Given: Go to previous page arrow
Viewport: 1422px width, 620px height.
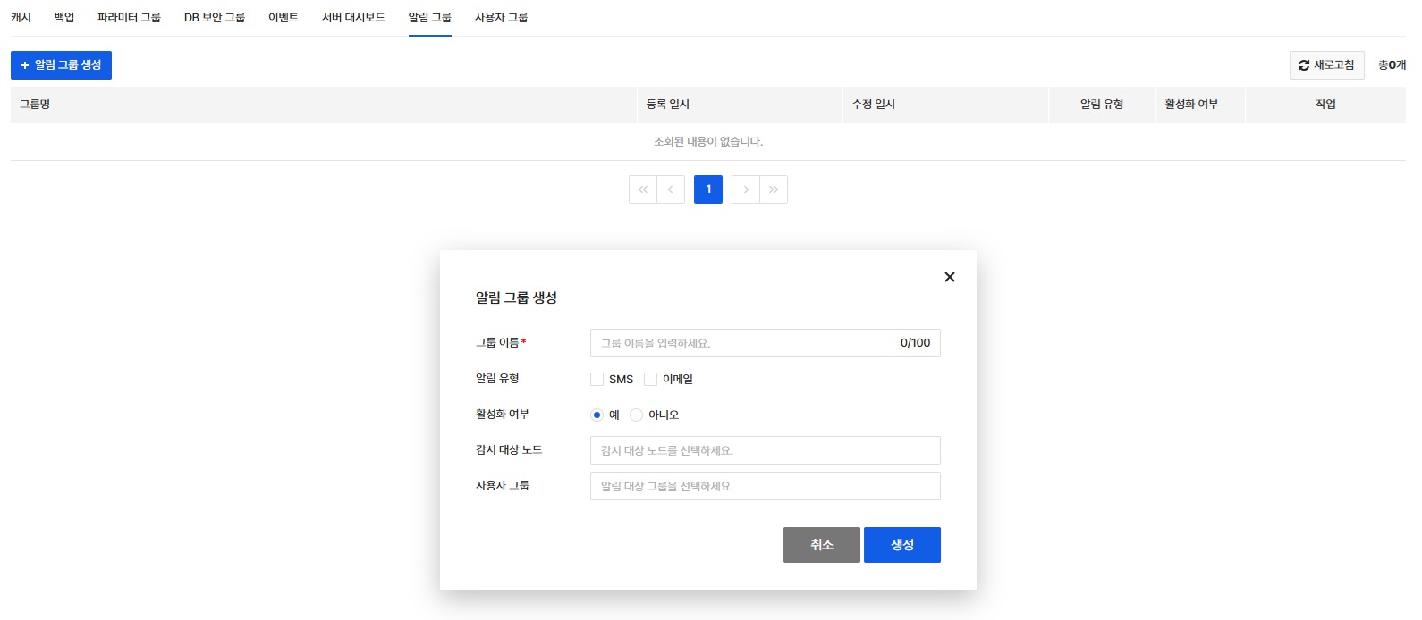Looking at the screenshot, I should (671, 189).
